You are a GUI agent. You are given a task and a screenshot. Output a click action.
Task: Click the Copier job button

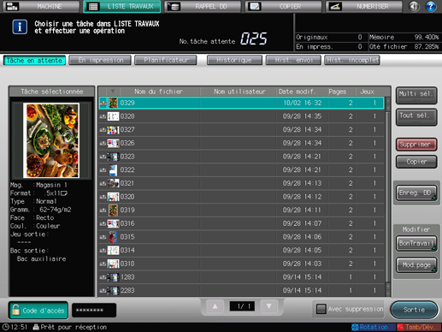416,162
